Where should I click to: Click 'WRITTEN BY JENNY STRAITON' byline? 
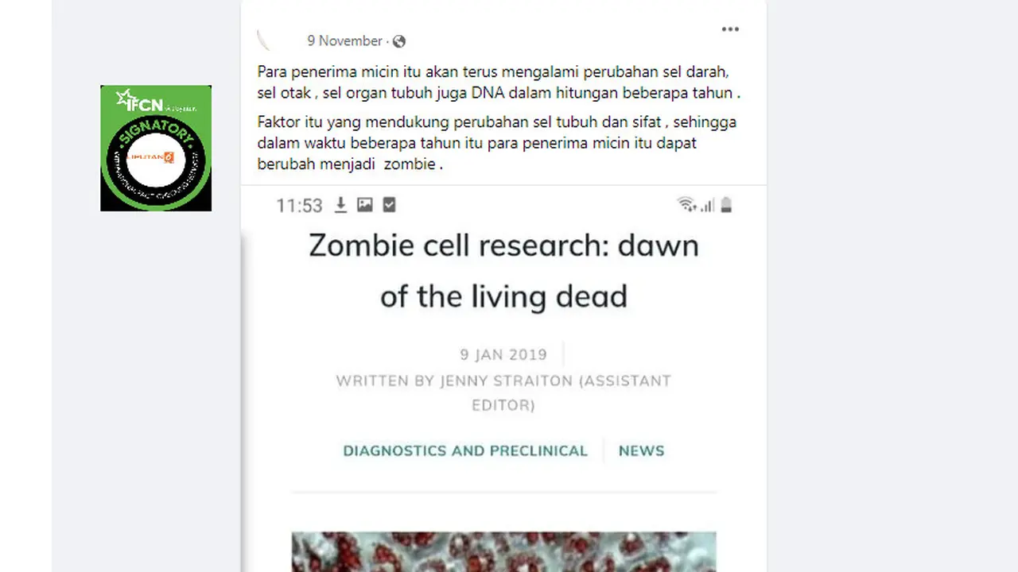point(503,392)
